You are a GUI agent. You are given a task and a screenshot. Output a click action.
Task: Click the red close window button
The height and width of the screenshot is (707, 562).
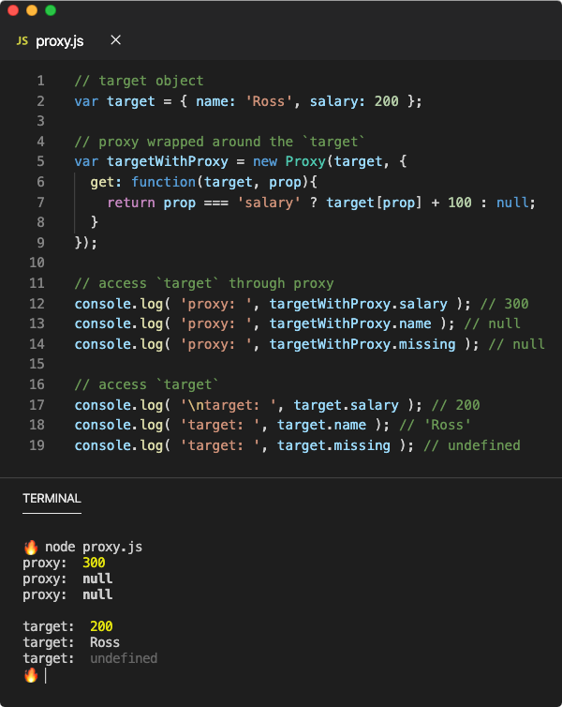(x=13, y=10)
